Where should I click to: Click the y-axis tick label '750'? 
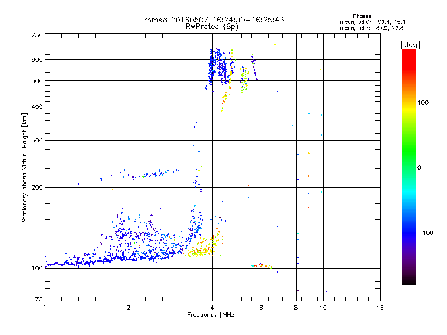tap(37, 35)
